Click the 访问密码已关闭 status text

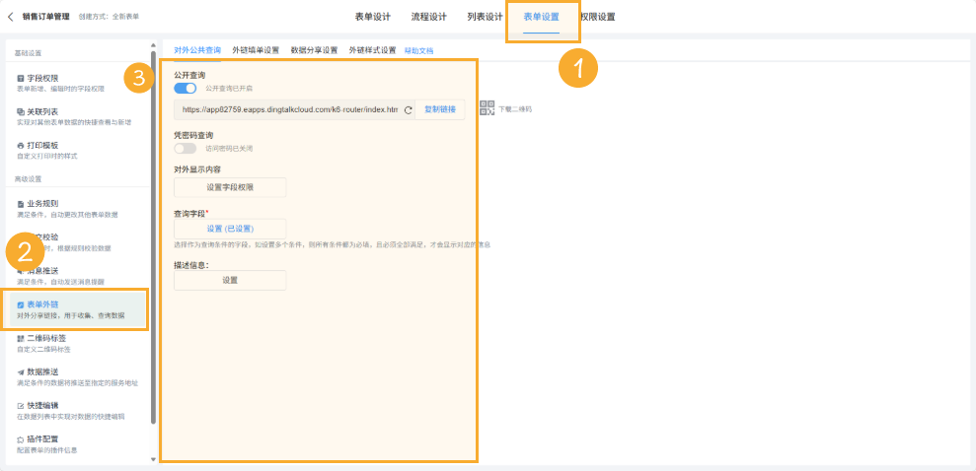point(229,149)
